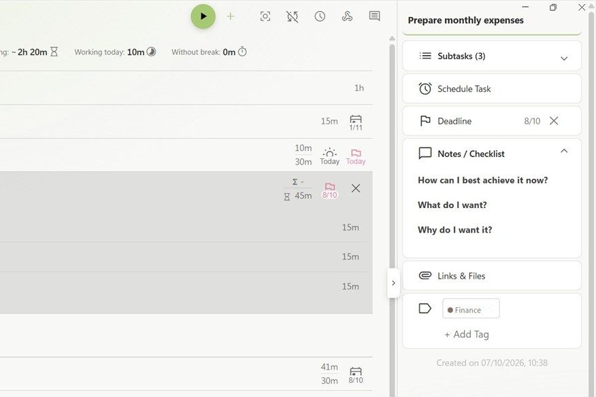The width and height of the screenshot is (596, 397).
Task: Close task details with X in selected row
Action: click(356, 188)
